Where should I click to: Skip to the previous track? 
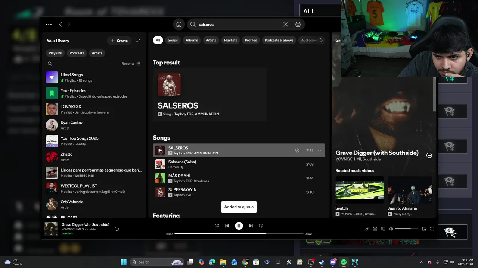(227, 226)
